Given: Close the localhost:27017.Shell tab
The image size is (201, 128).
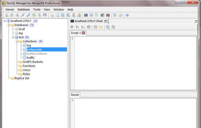Looking at the screenshot, I should pos(105,21).
